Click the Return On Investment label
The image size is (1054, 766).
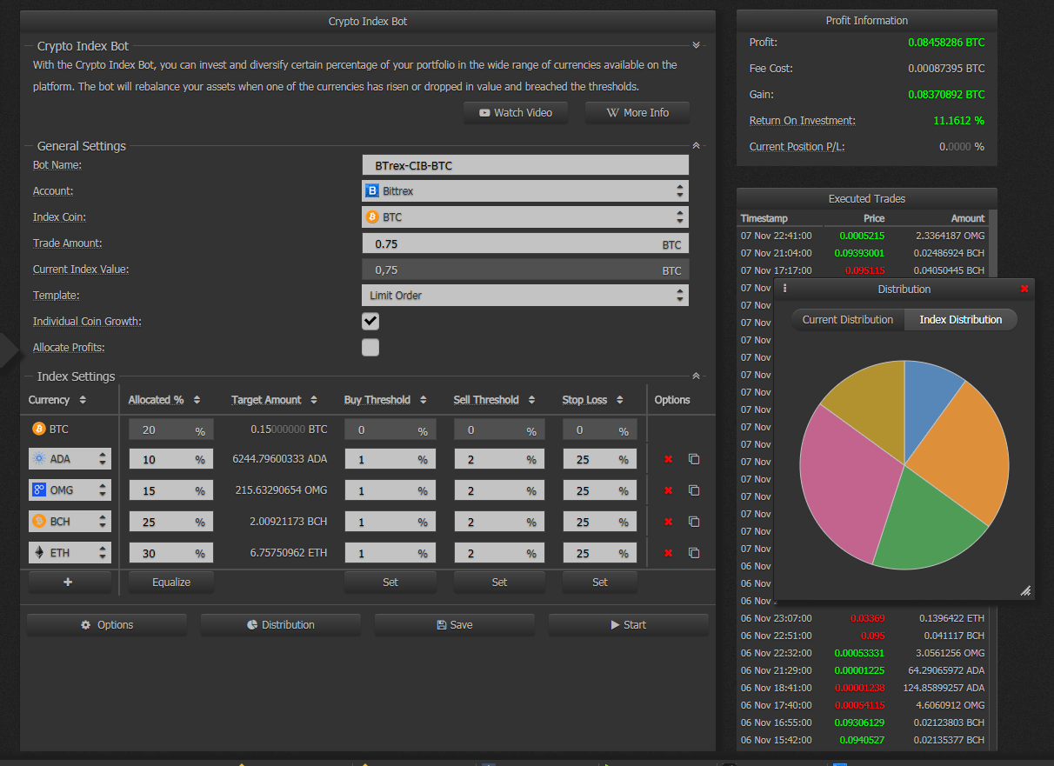[803, 121]
